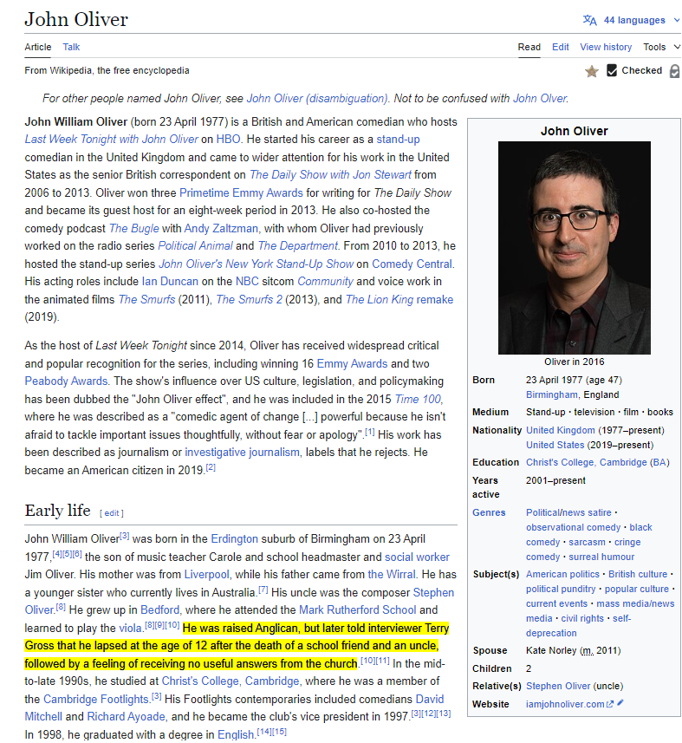
Task: Follow the civil rights link
Action: [x=582, y=618]
